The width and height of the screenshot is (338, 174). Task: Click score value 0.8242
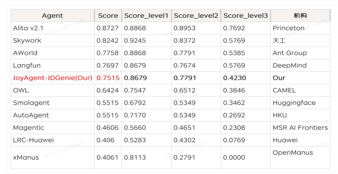(108, 40)
